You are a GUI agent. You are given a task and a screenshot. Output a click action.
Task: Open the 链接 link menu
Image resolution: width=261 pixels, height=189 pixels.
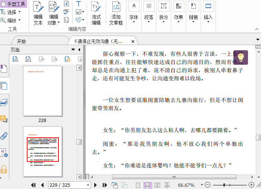pos(193,12)
